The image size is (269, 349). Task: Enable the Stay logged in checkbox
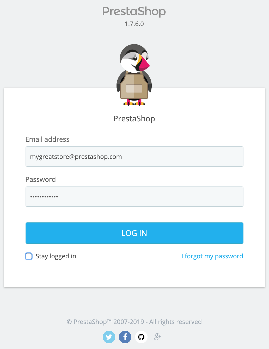[x=29, y=256]
